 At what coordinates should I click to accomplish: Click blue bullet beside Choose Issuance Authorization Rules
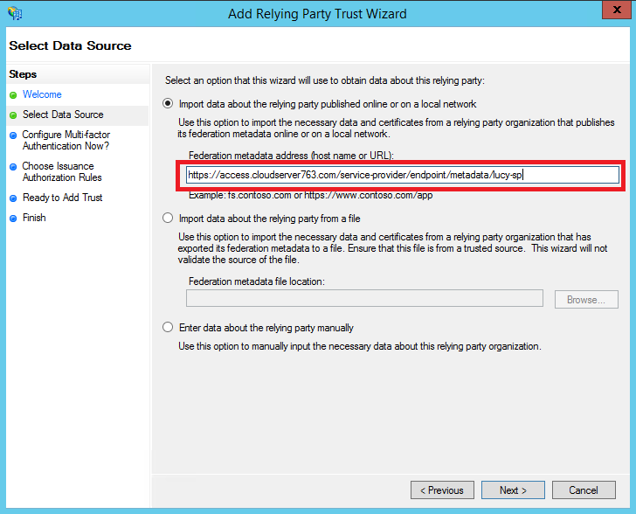(x=13, y=166)
